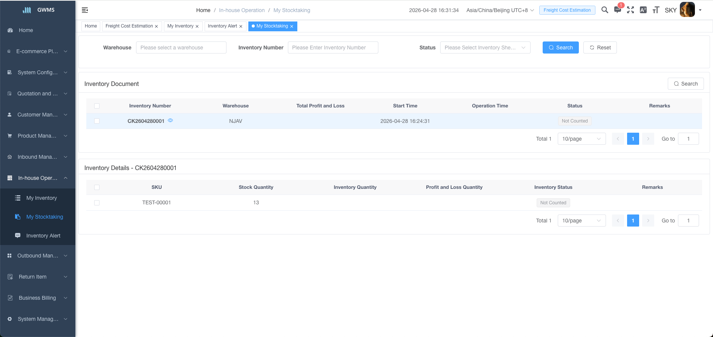Click the user avatar picture
Screen dimensions: 713x337
point(687,9)
